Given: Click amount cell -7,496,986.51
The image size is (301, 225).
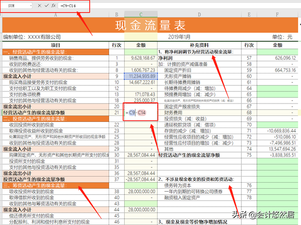Looking at the screenshot, I should point(277,143).
